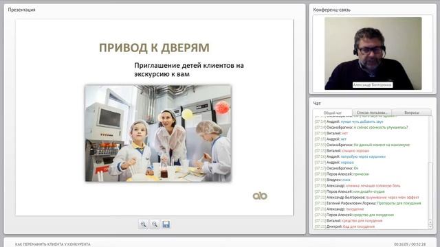Select Андрей's message попробую через наушники

[350, 156]
